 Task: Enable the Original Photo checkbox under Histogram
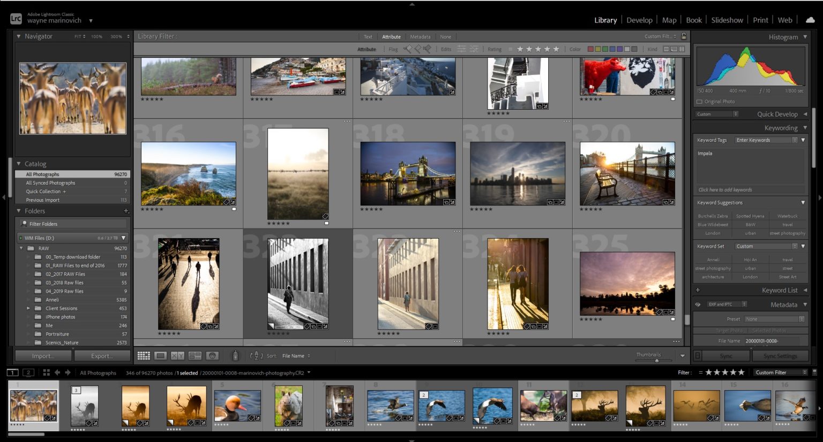click(699, 101)
